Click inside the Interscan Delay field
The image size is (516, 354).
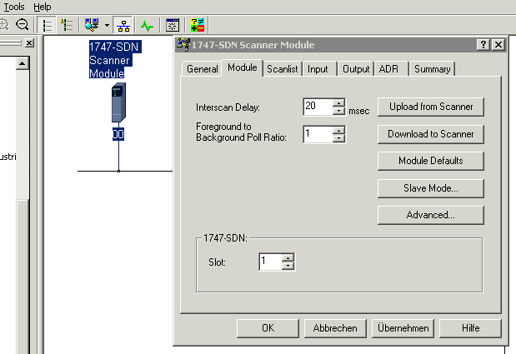[x=317, y=107]
